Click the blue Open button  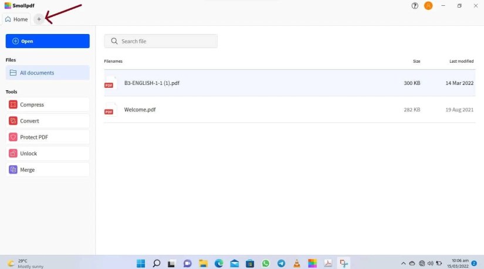tap(48, 41)
